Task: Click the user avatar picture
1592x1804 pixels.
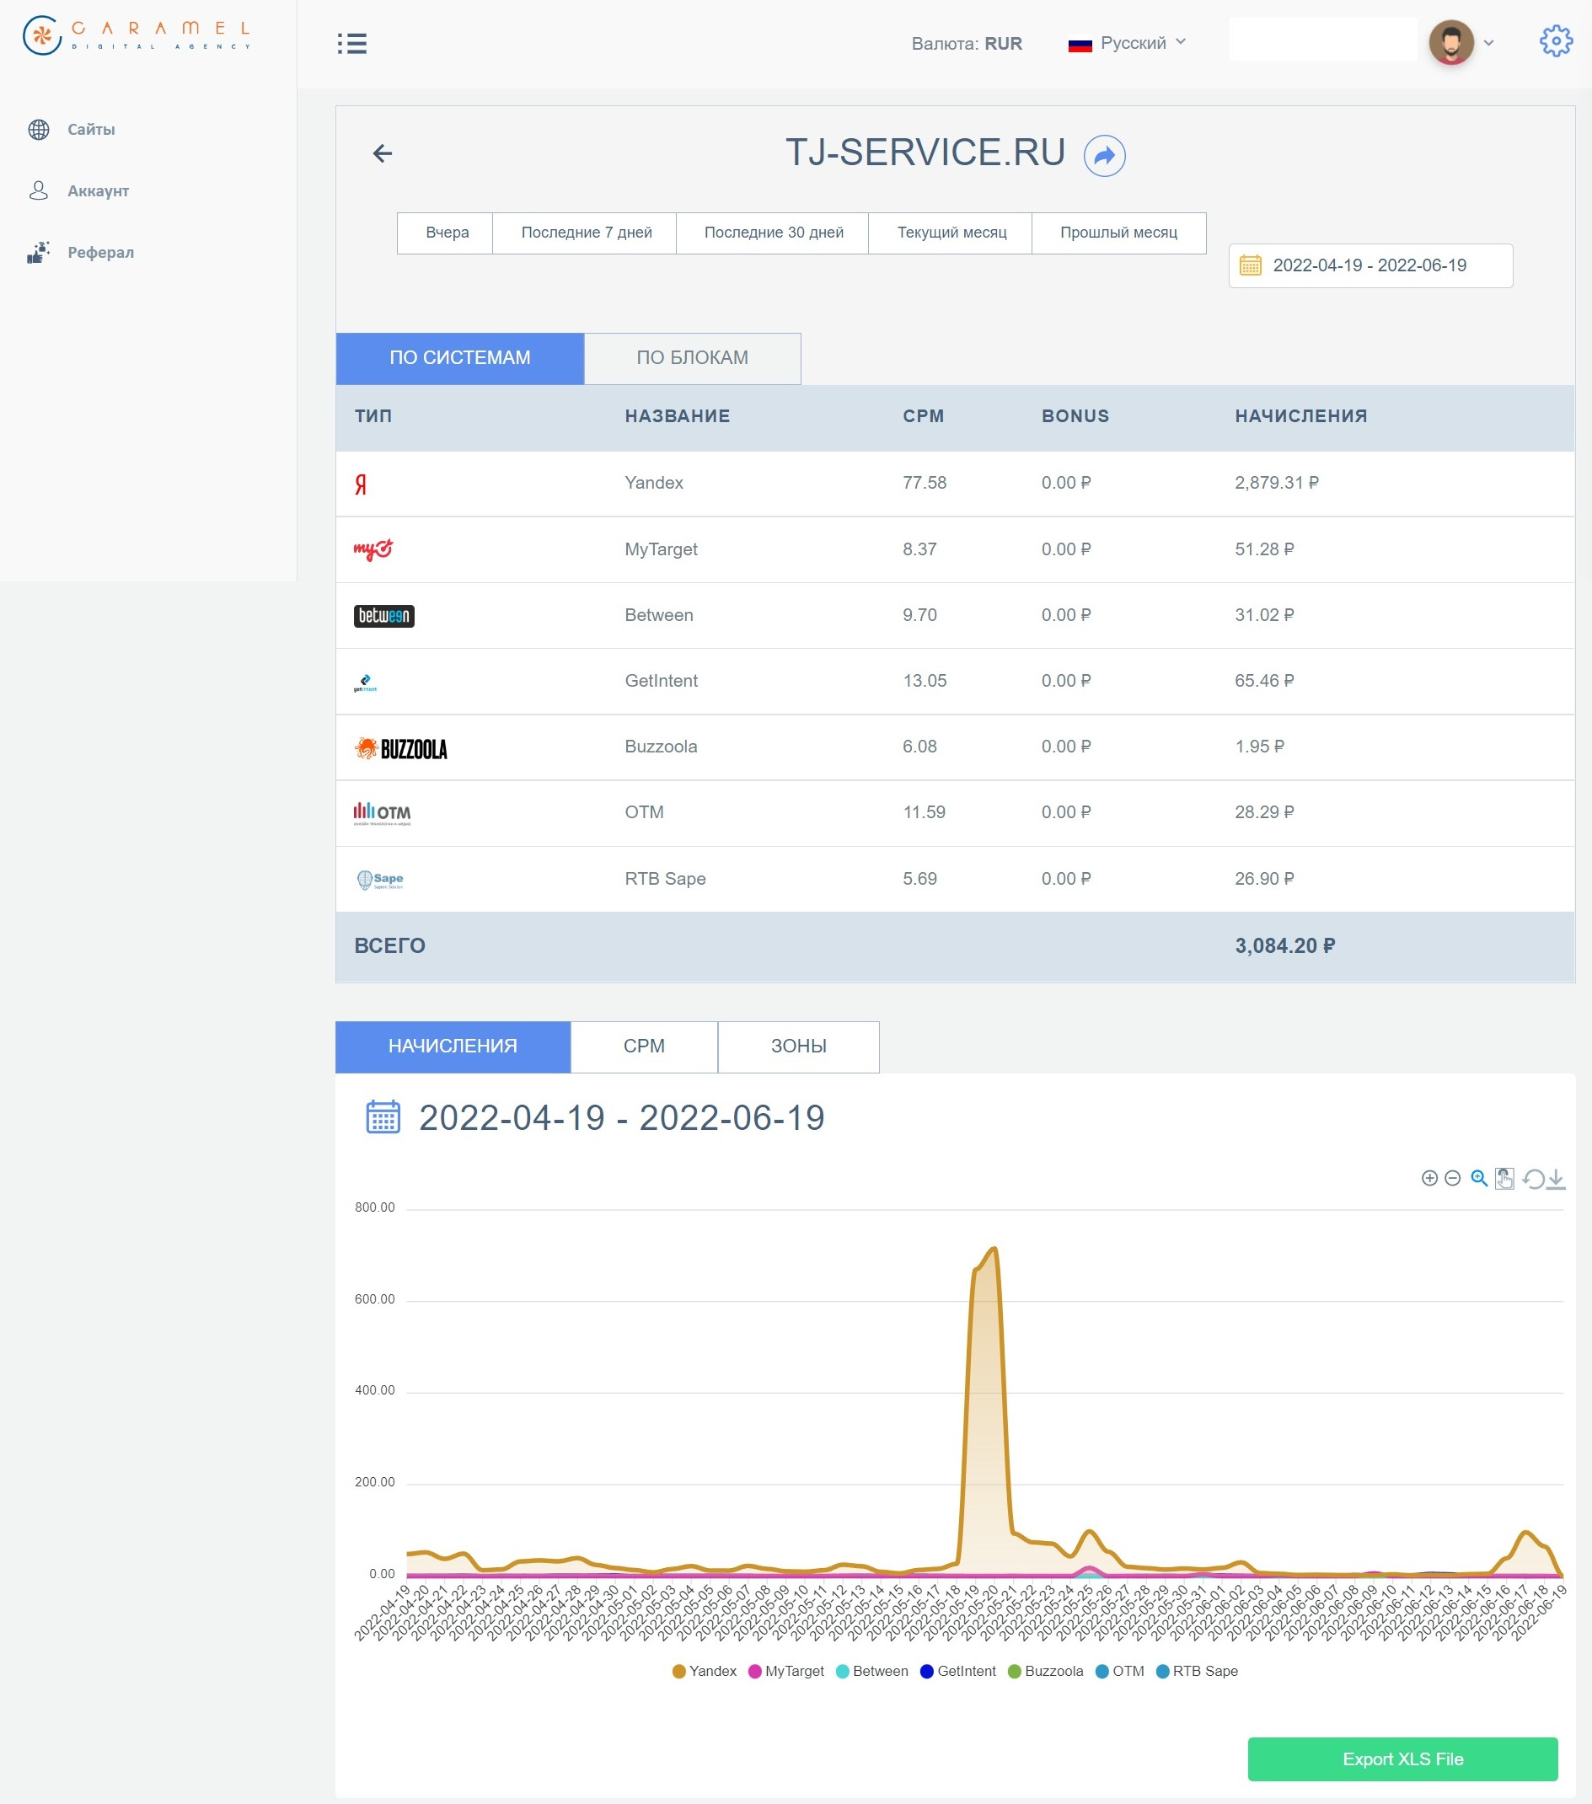Action: pos(1450,41)
